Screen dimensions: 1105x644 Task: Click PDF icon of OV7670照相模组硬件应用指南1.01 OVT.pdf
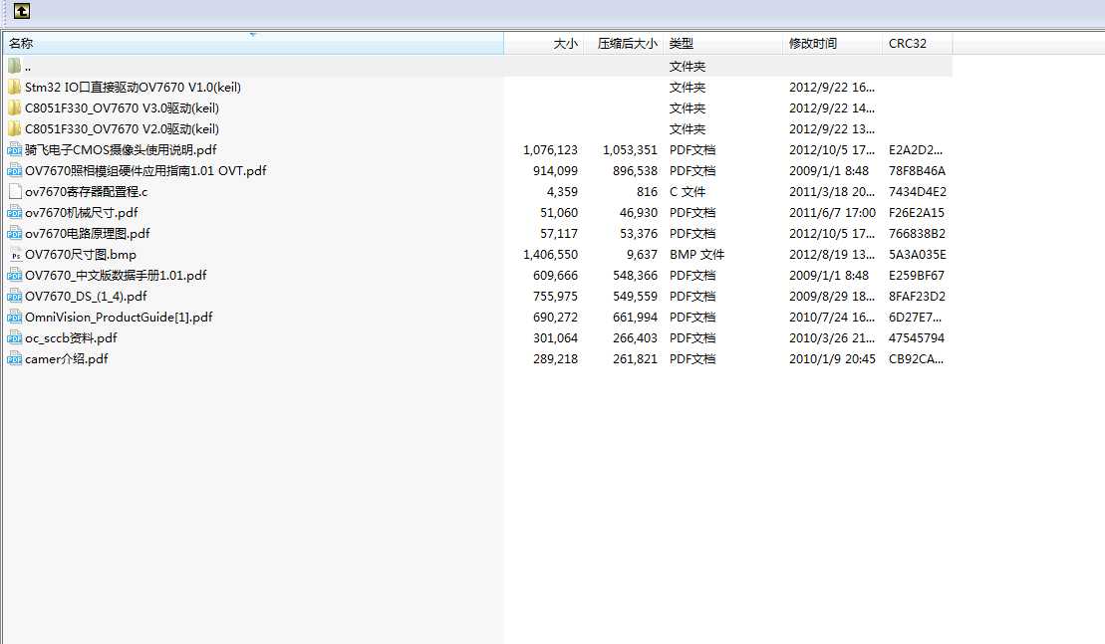(15, 171)
